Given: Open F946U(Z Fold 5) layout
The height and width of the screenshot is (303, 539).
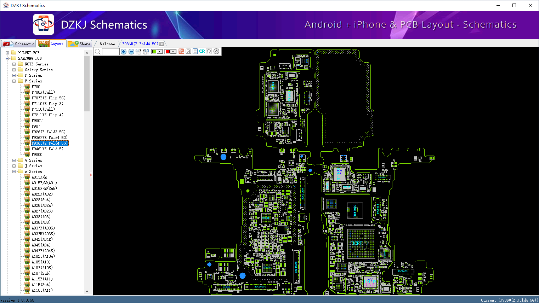Looking at the screenshot, I should [47, 149].
